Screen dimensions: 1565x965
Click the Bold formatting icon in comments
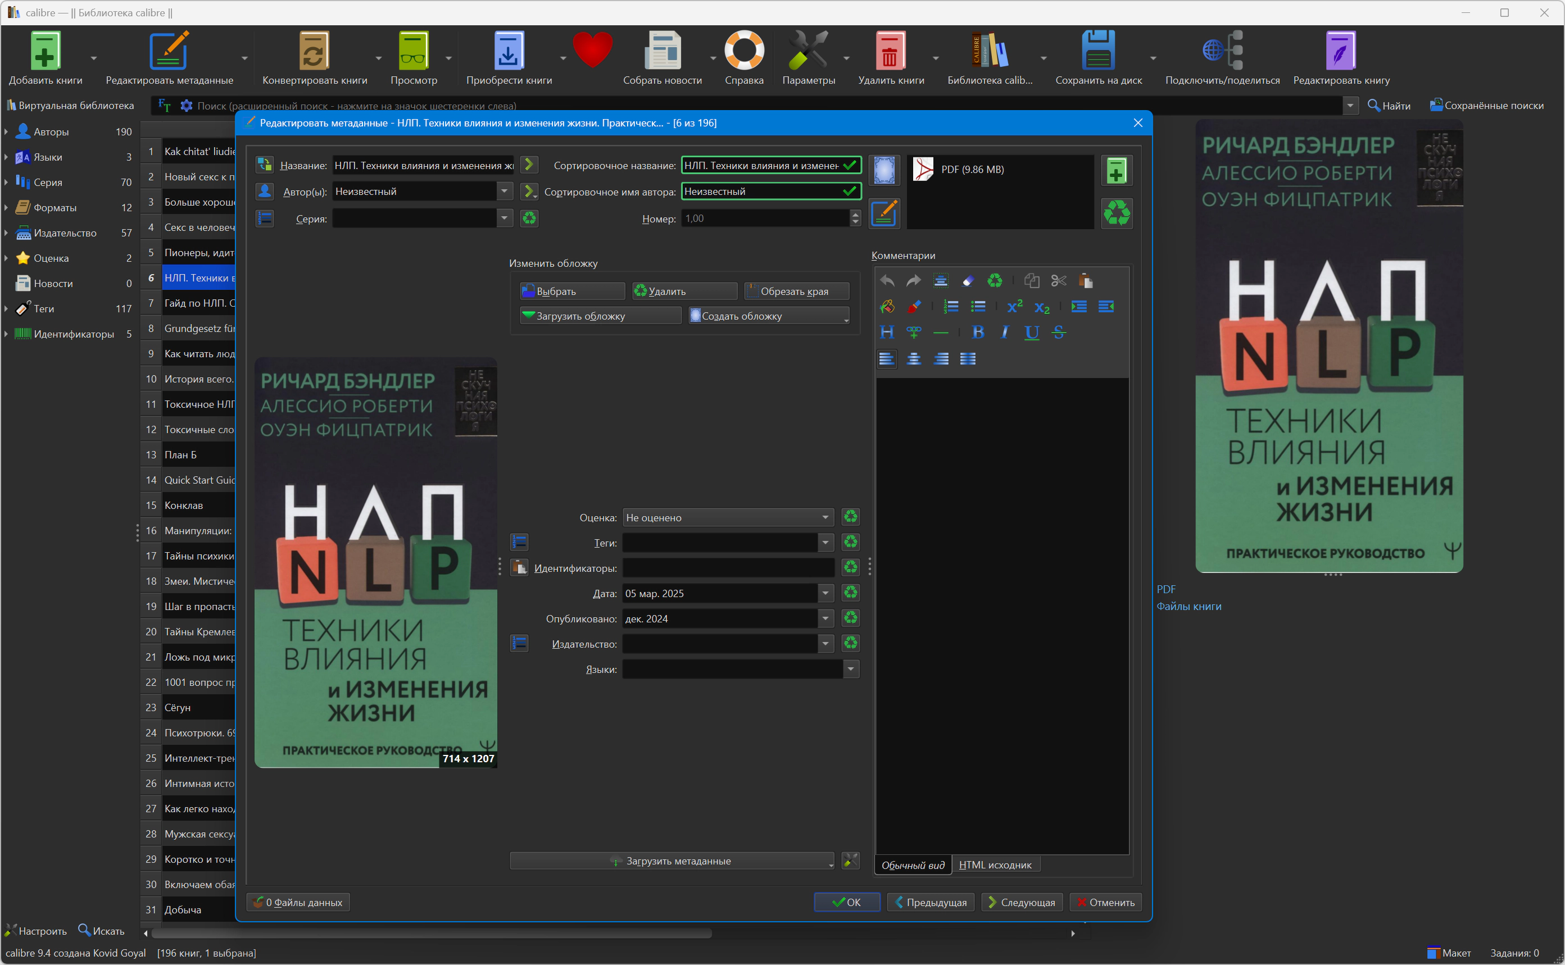point(977,332)
